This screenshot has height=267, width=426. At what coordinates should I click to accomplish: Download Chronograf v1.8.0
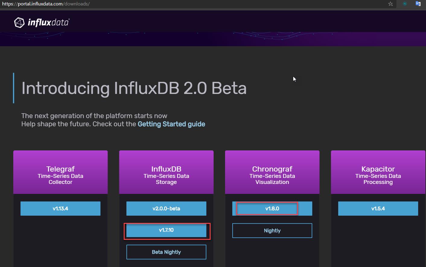(x=272, y=208)
